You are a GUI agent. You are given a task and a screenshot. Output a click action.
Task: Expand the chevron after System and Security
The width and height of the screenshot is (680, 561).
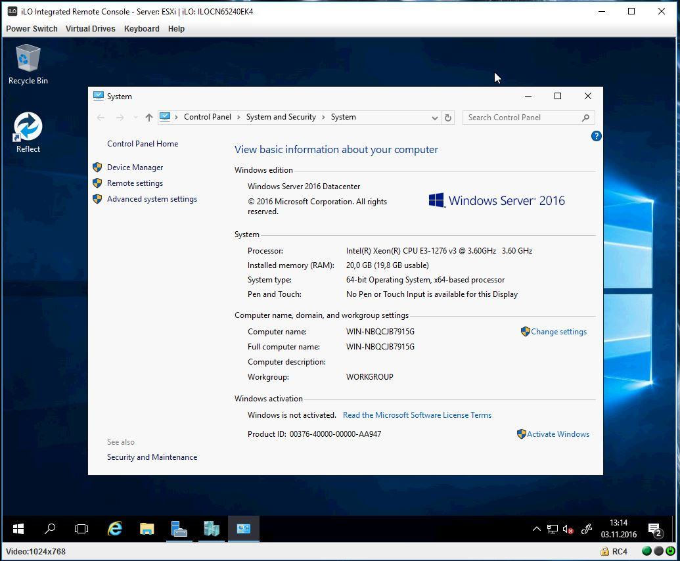click(323, 117)
